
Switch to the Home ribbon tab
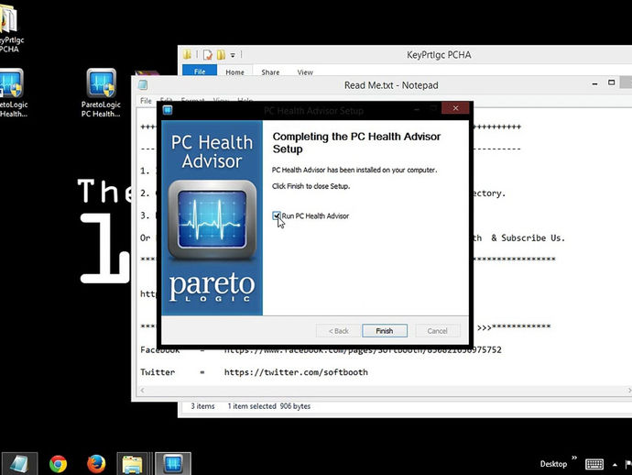tap(234, 72)
